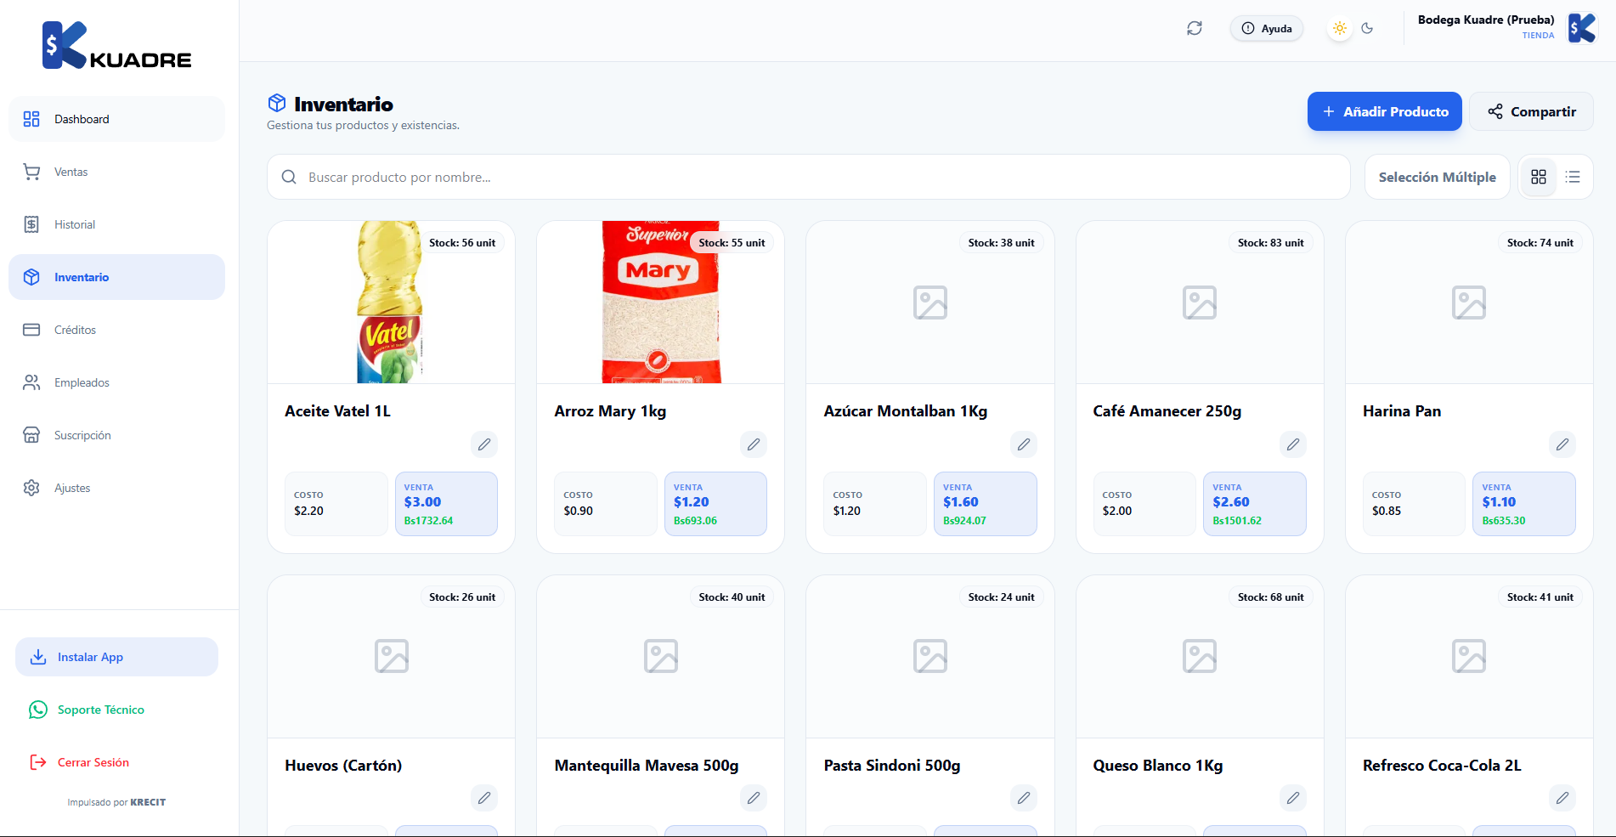Click Stock: 55 unit badge
Viewport: 1616px width, 837px height.
tap(732, 243)
